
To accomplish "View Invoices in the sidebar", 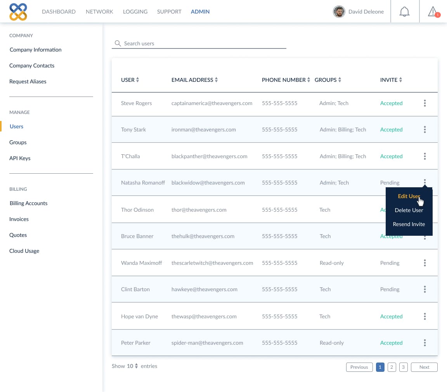I will tap(19, 219).
